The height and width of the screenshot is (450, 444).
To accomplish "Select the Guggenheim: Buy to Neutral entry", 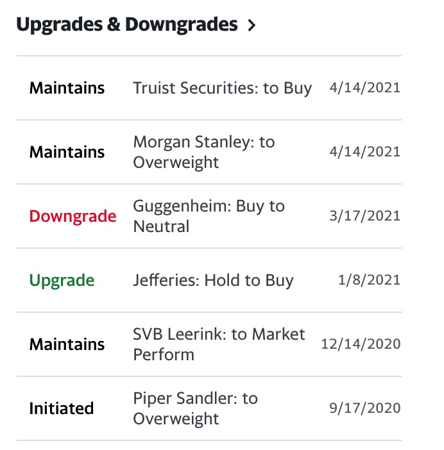I will 209,216.
